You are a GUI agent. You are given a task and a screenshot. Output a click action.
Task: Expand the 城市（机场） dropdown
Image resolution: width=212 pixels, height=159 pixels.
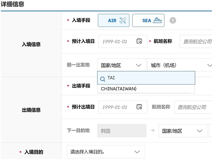click(x=180, y=65)
